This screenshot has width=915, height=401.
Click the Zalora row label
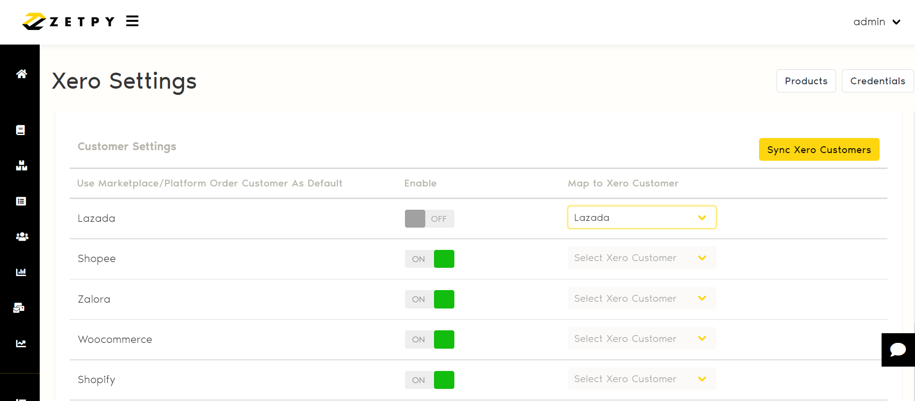coord(94,299)
